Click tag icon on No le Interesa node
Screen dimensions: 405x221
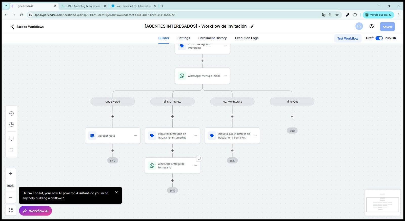212,136
